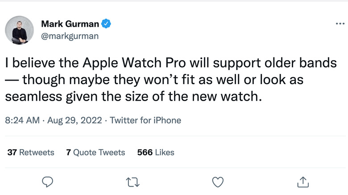Click the Aug 29, 2022 date
348x195 pixels.
(73, 120)
